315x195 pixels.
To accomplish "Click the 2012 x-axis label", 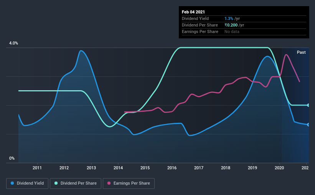I will coord(64,168).
